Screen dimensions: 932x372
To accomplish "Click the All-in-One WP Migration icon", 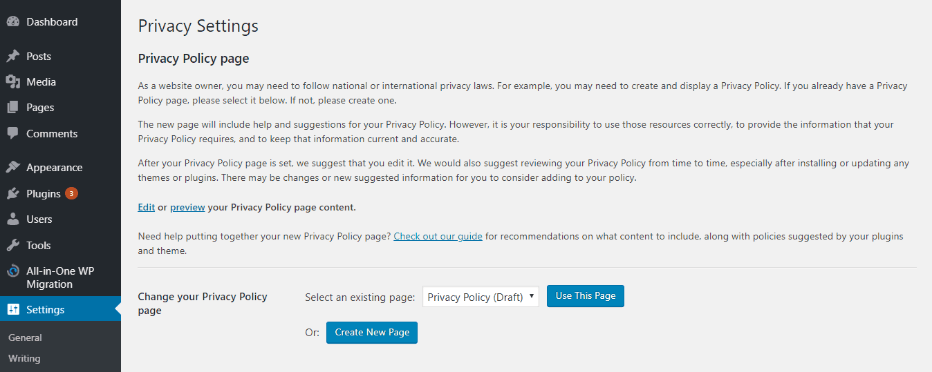I will click(x=13, y=271).
